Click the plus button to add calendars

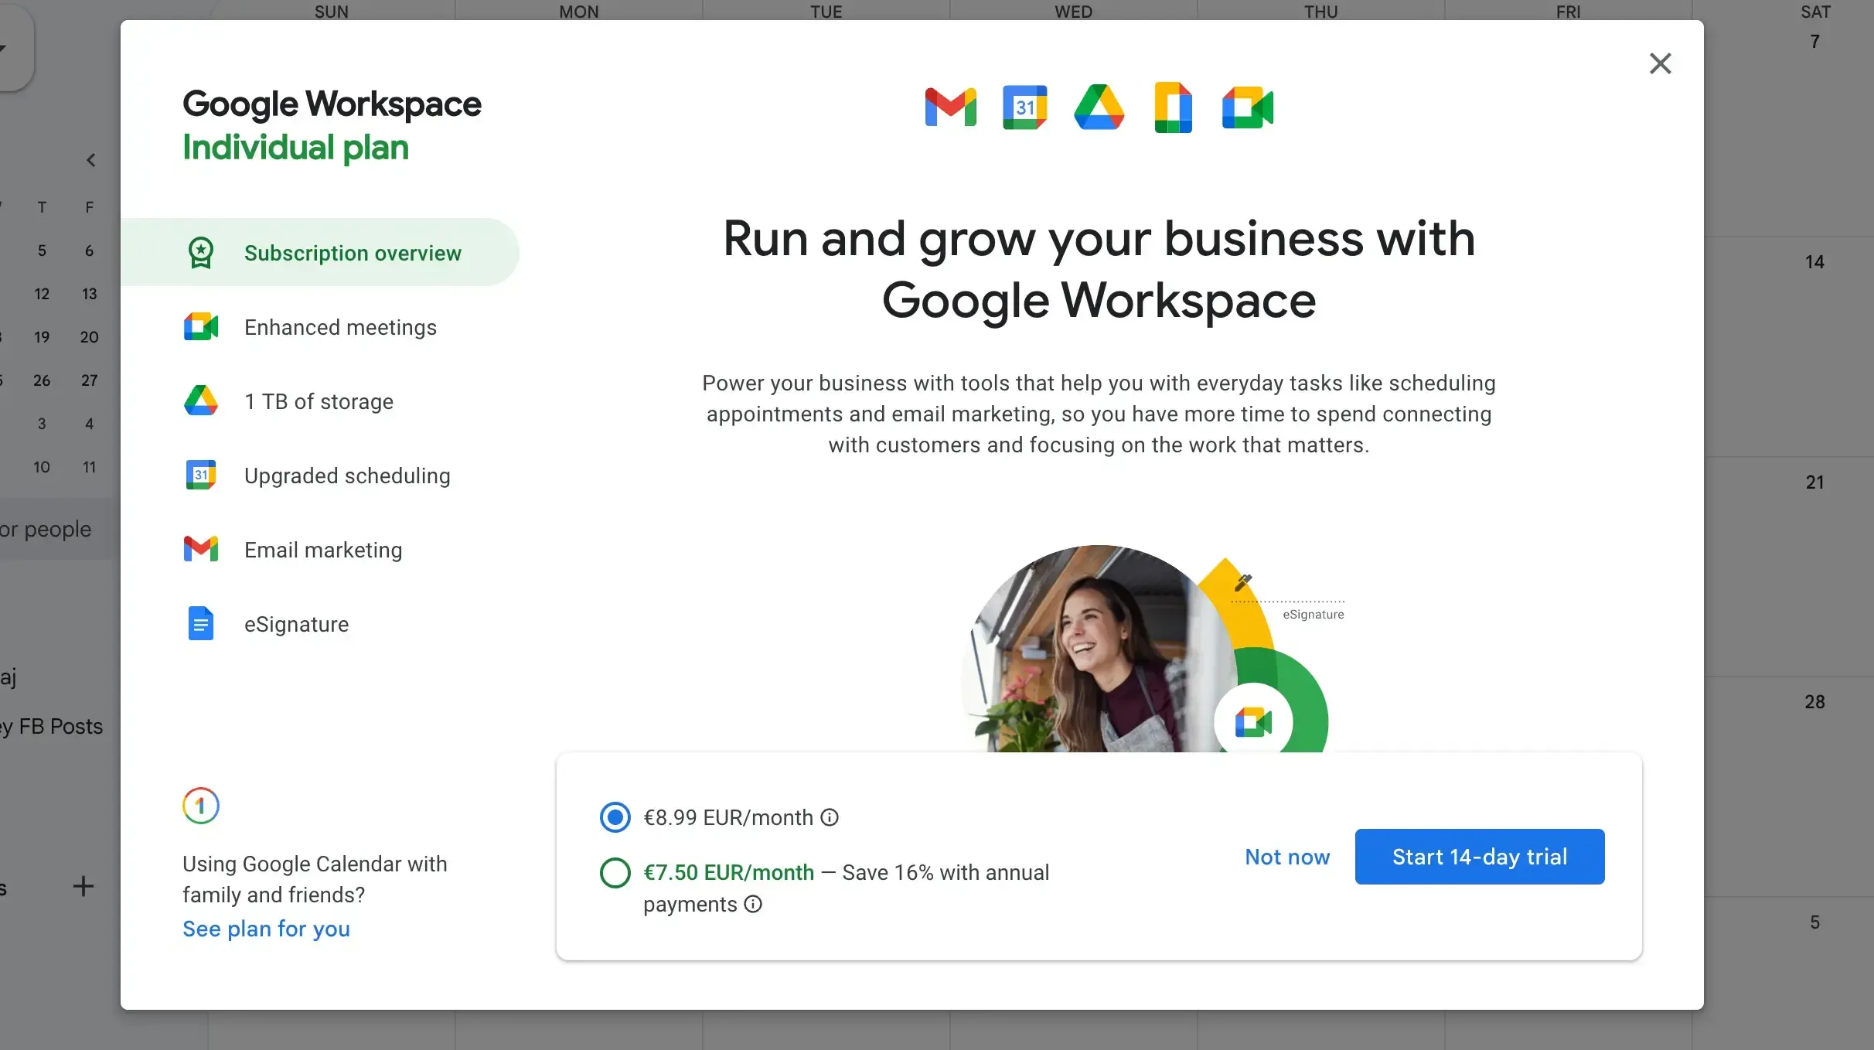83,886
